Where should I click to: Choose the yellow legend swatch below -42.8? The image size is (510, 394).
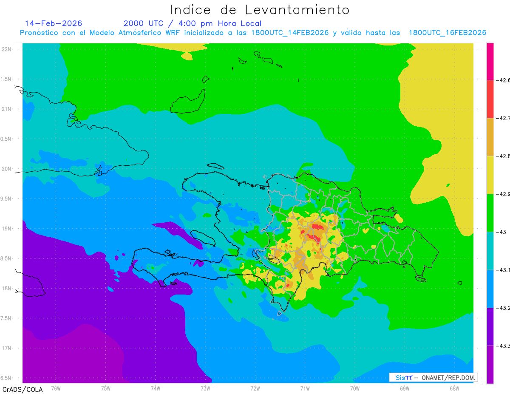point(490,175)
